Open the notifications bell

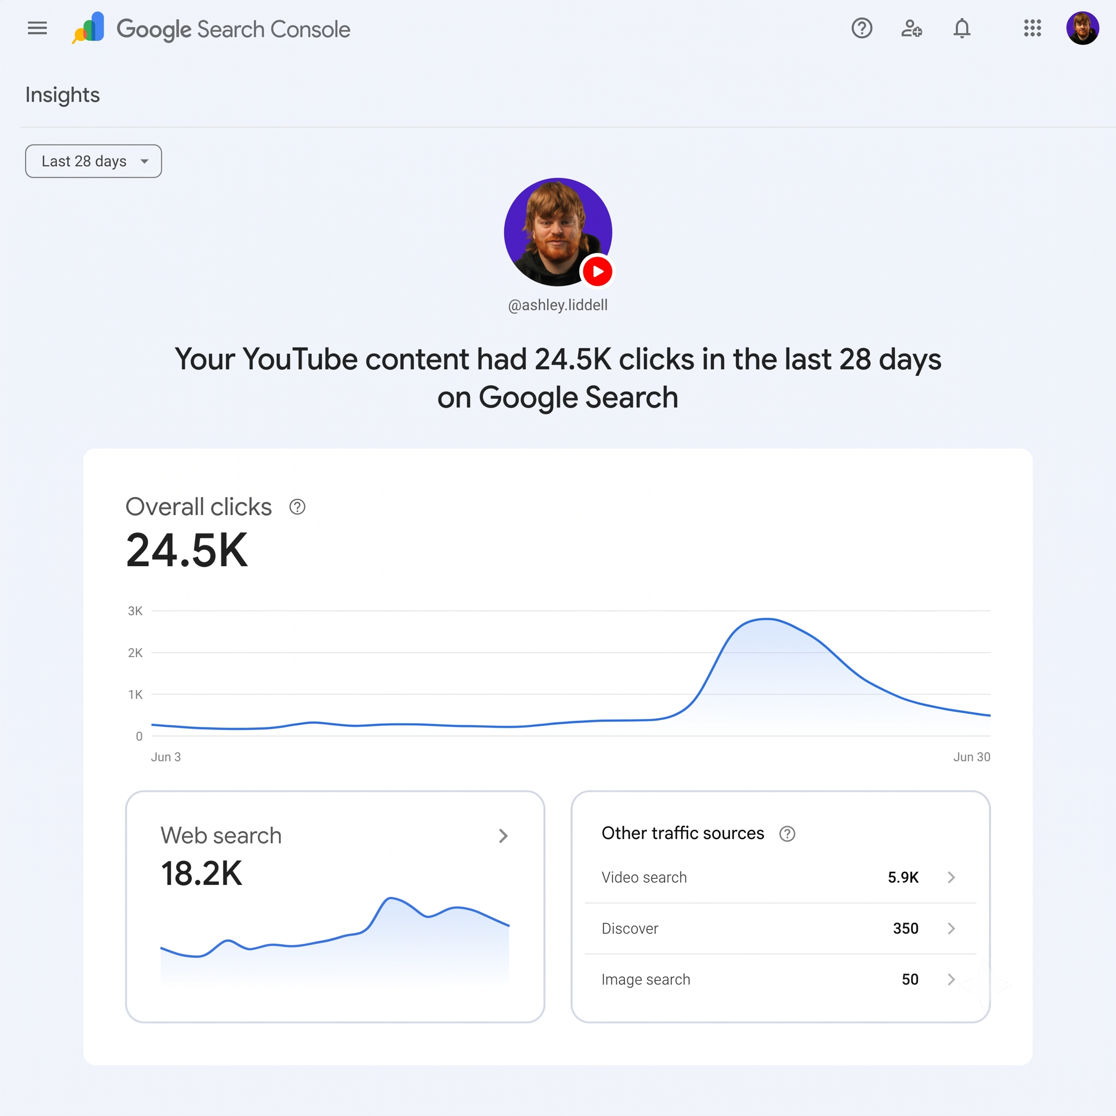(962, 28)
